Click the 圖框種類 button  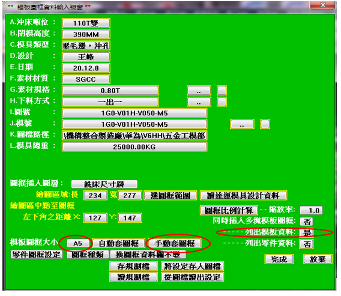88,255
